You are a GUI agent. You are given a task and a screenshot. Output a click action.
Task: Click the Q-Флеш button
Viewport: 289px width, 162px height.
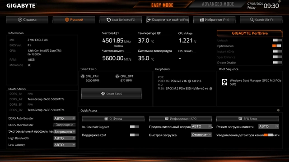(113, 119)
